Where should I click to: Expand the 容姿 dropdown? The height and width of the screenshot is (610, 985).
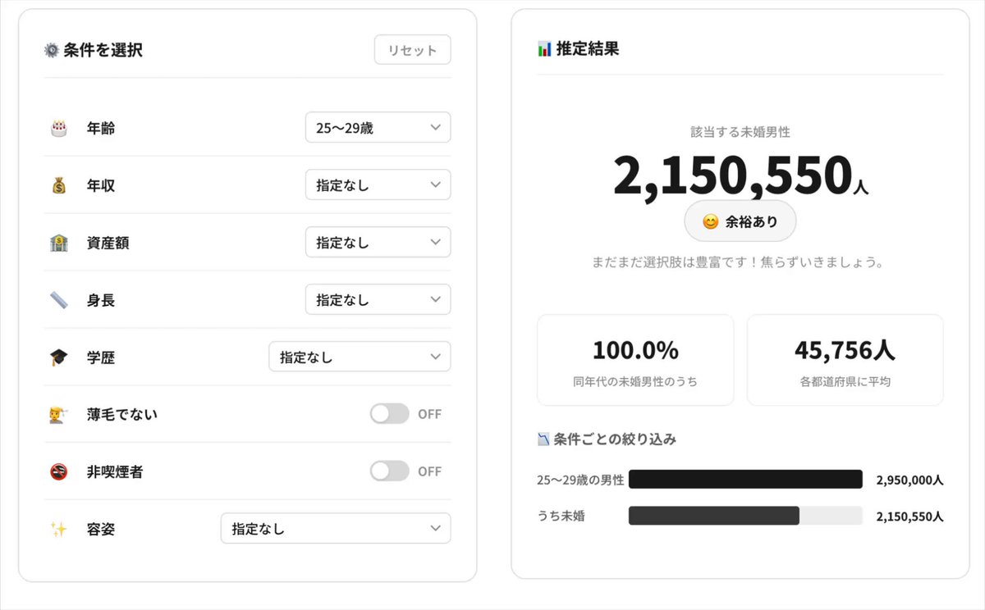click(336, 528)
